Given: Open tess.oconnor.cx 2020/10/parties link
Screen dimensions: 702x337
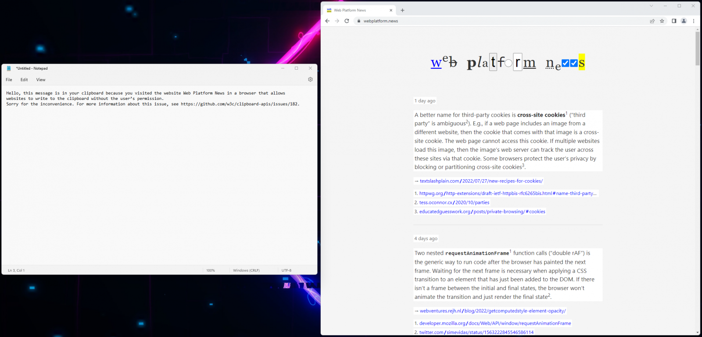Looking at the screenshot, I should coord(454,202).
